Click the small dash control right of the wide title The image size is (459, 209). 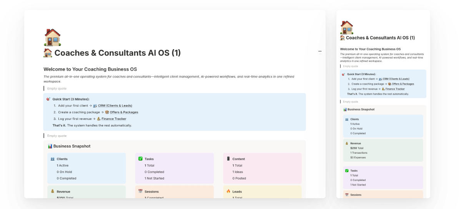[319, 51]
